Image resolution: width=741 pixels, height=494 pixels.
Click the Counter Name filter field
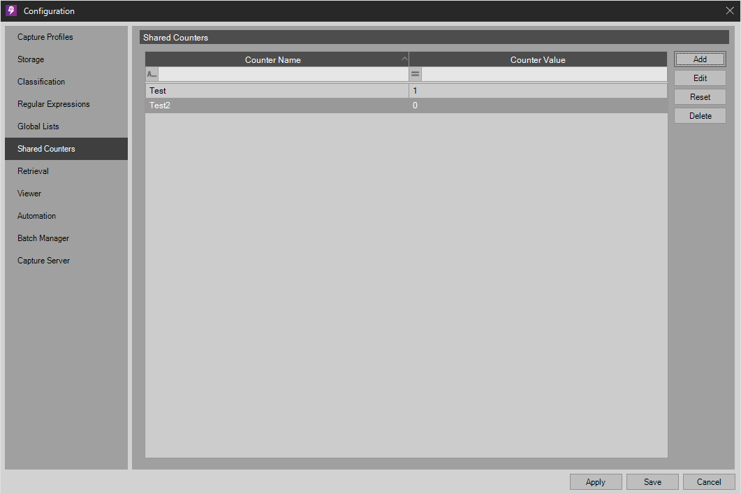coord(283,74)
